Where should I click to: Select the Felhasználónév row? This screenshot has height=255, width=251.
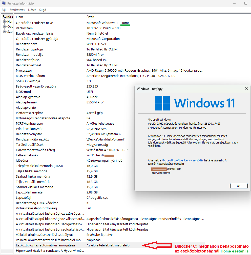(x=75, y=155)
